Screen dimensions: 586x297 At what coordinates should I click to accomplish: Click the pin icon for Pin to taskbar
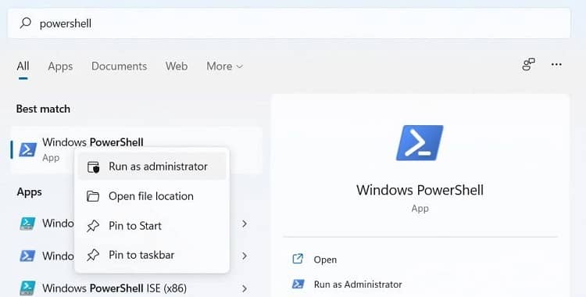93,255
